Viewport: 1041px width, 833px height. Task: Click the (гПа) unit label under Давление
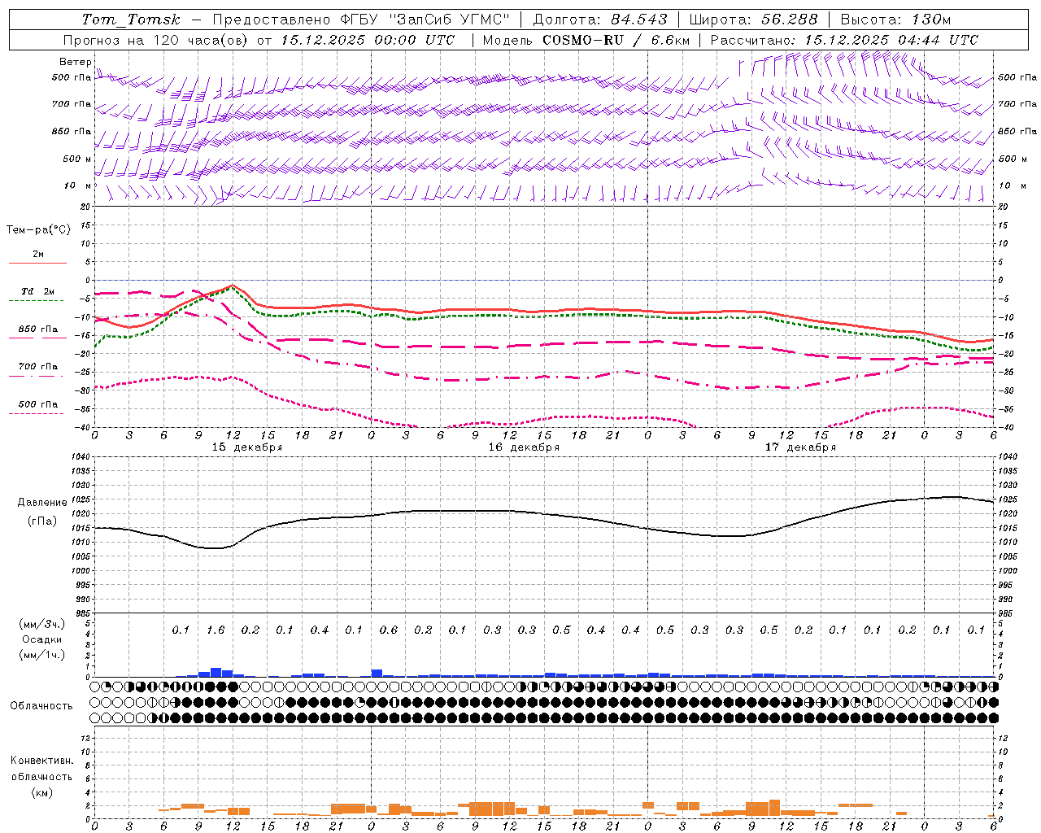click(x=41, y=521)
